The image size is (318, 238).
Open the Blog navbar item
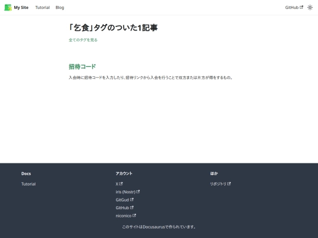[x=59, y=8]
